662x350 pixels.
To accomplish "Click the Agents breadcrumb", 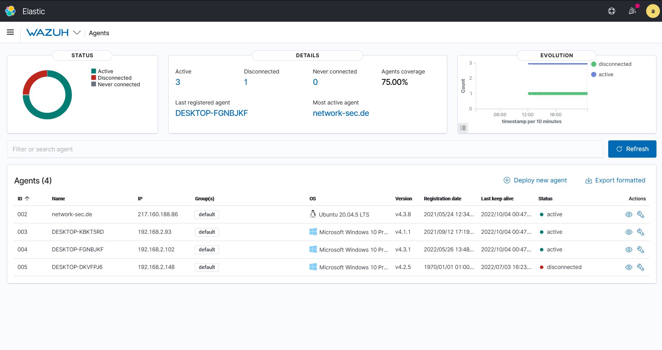I will [99, 33].
